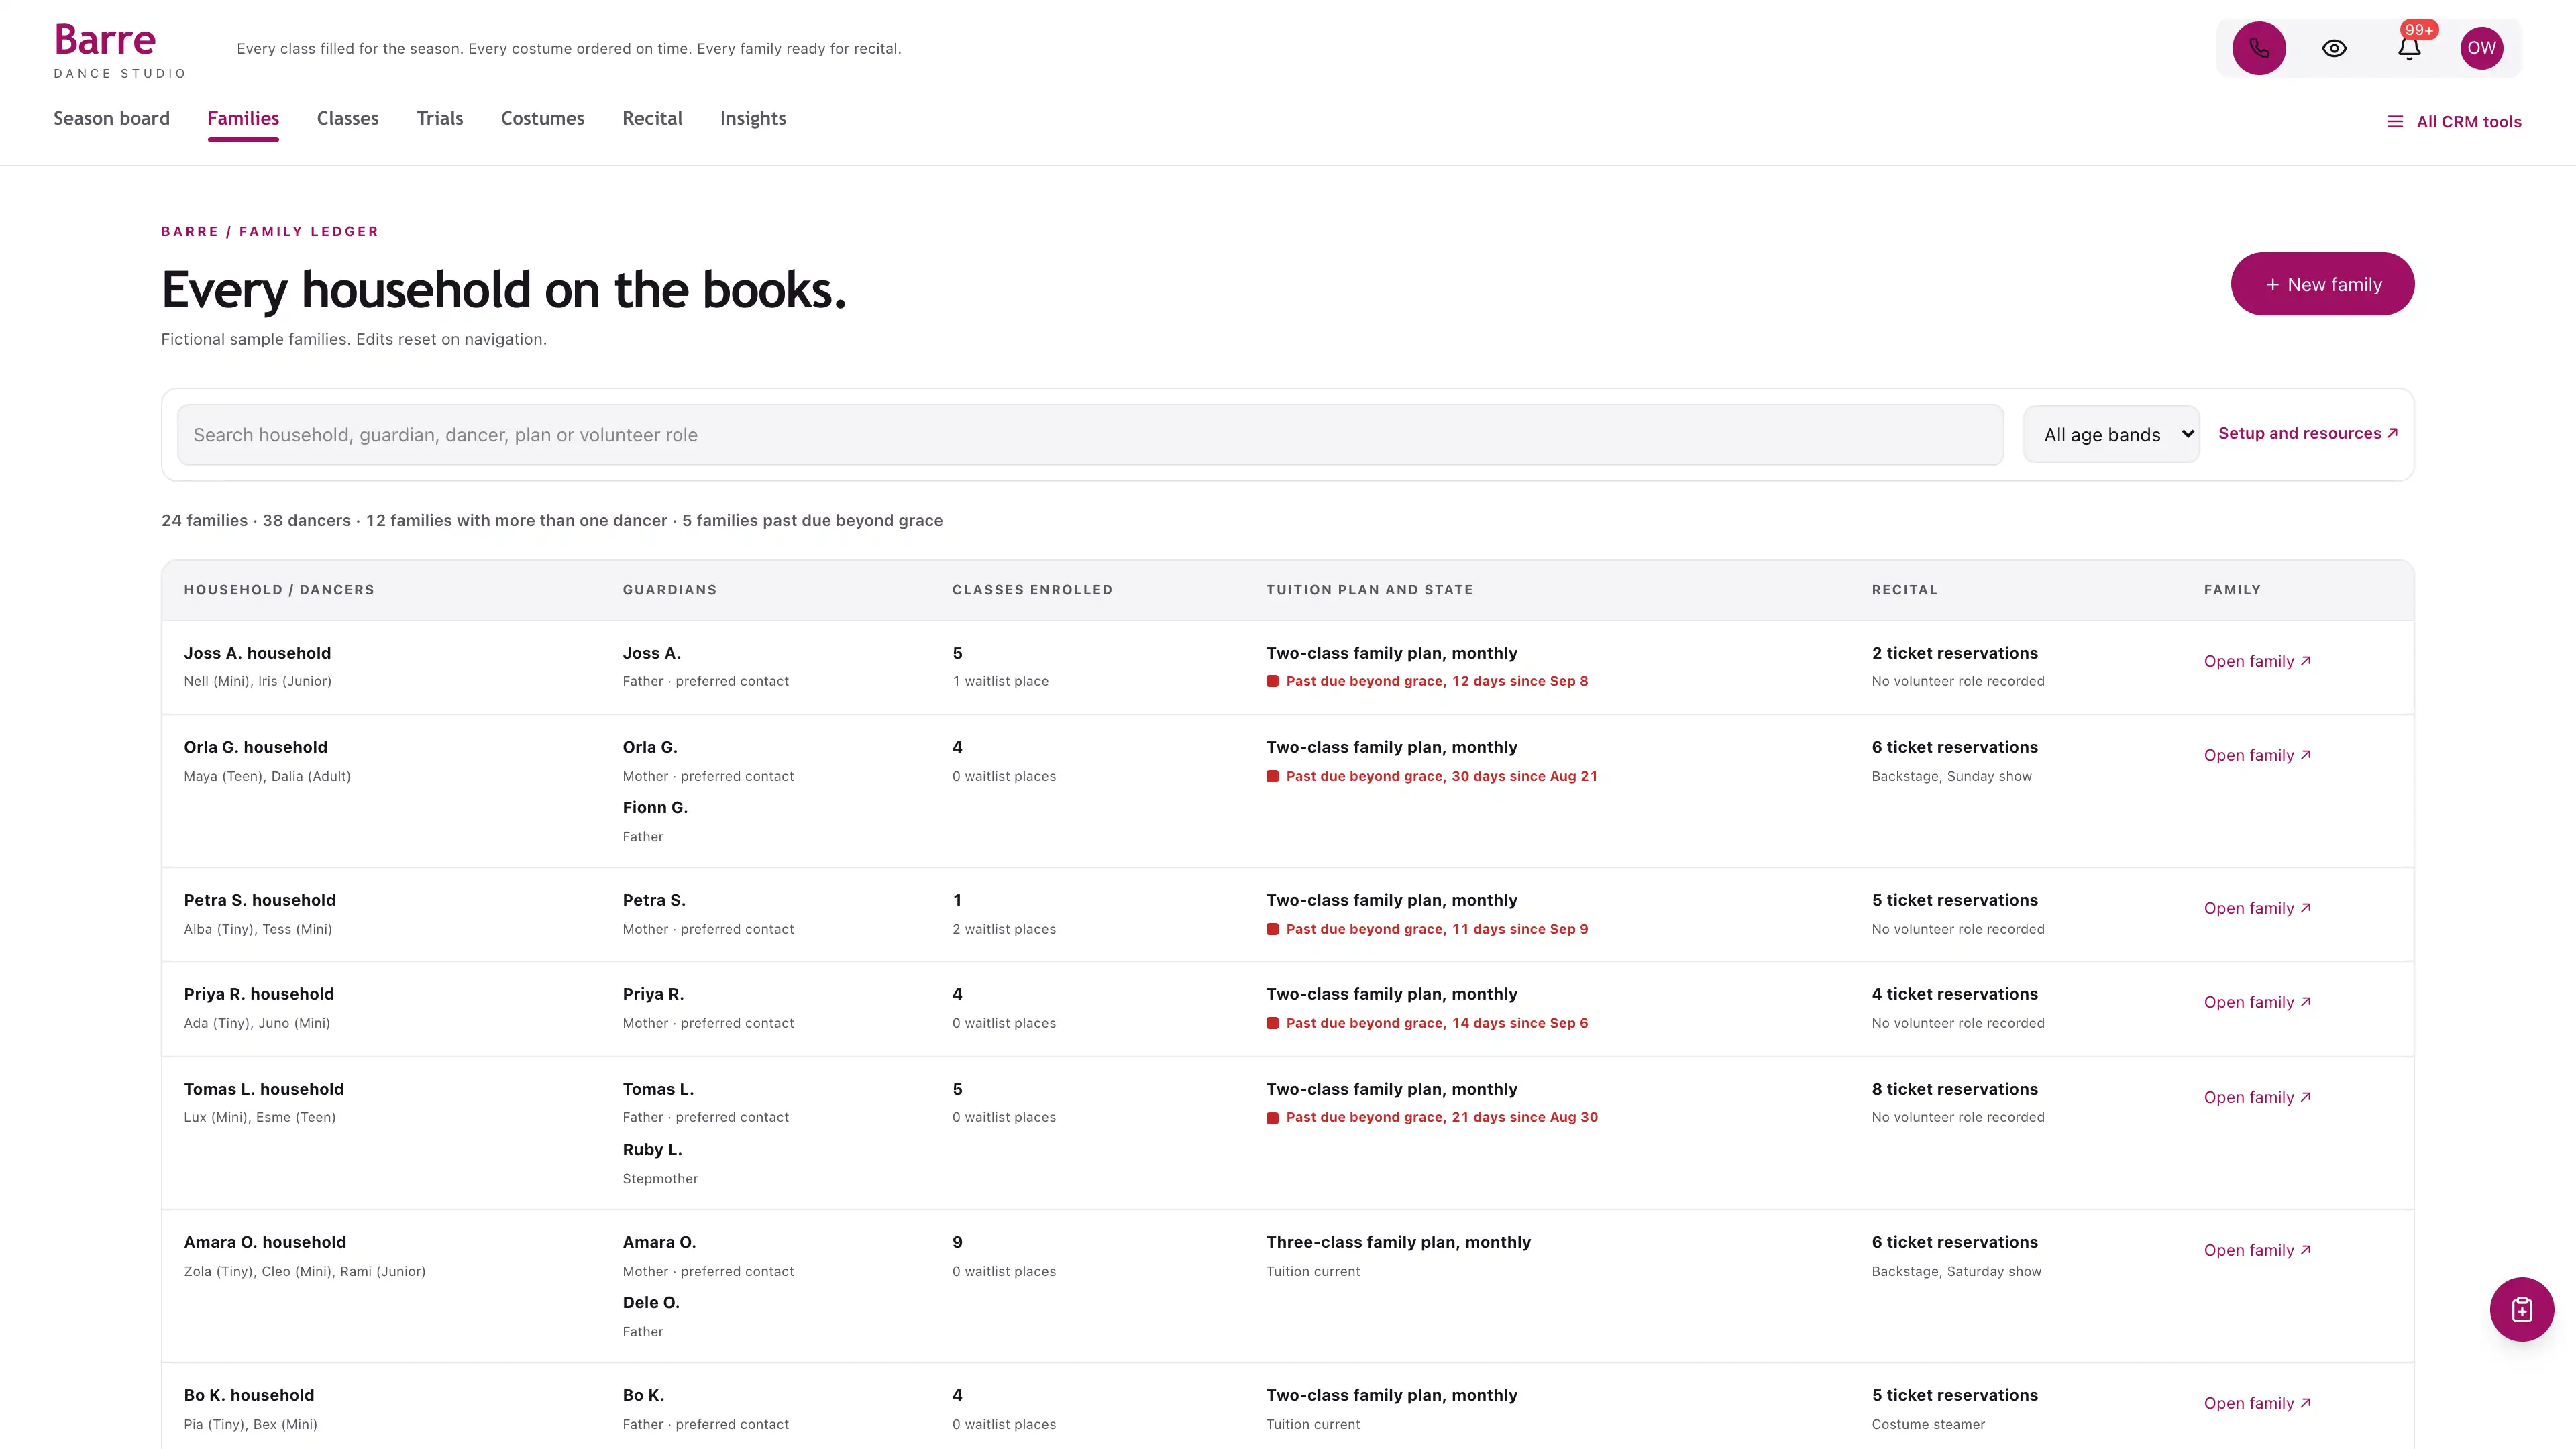Open family for Tomas L. household
This screenshot has height=1449, width=2576.
click(x=2257, y=1097)
